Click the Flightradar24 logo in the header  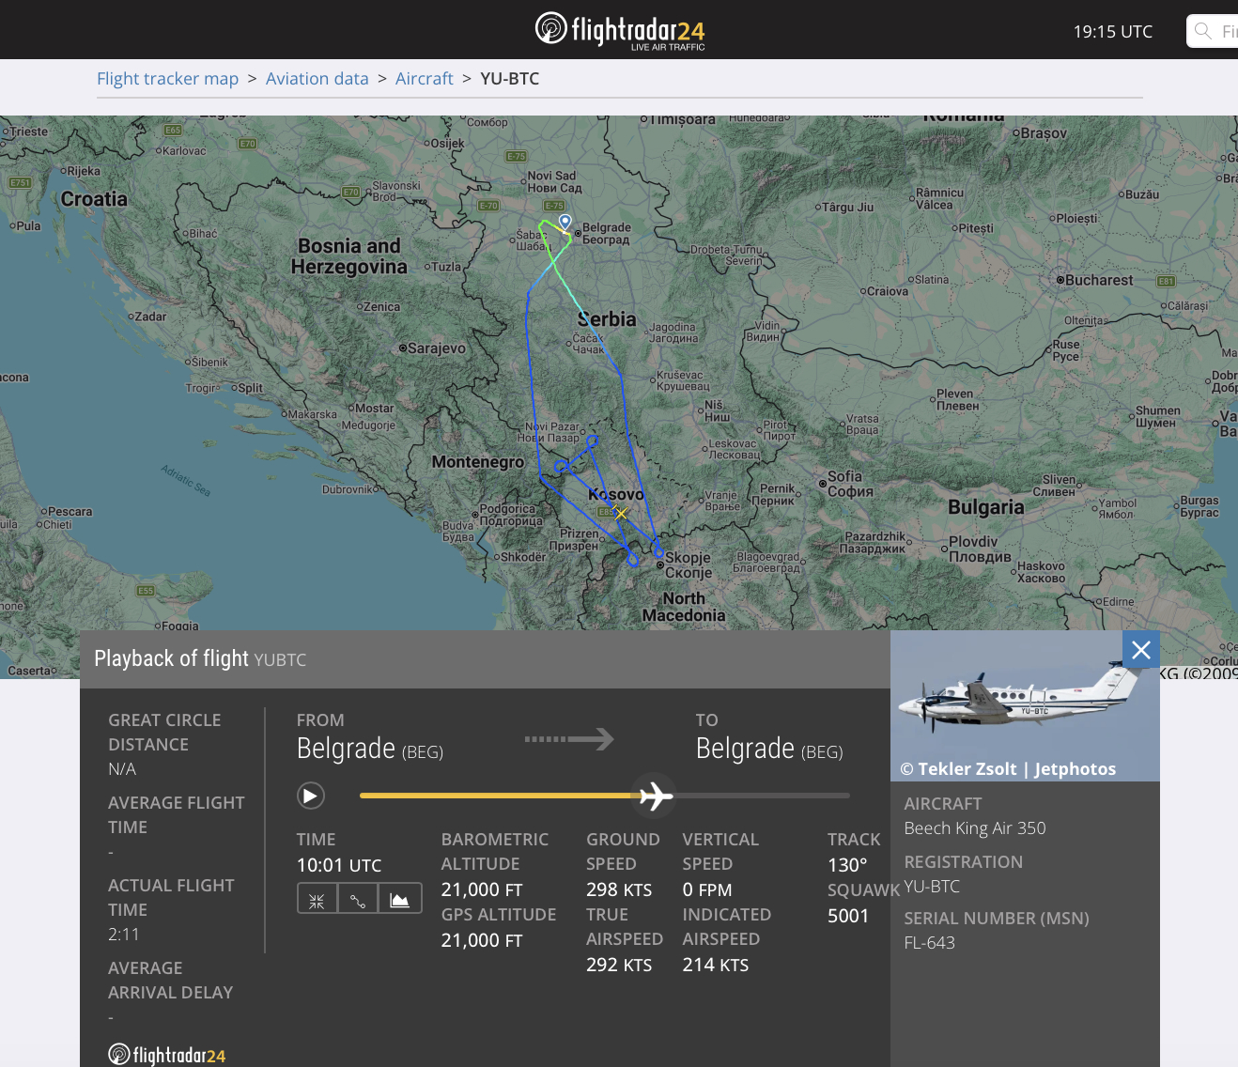(x=619, y=29)
